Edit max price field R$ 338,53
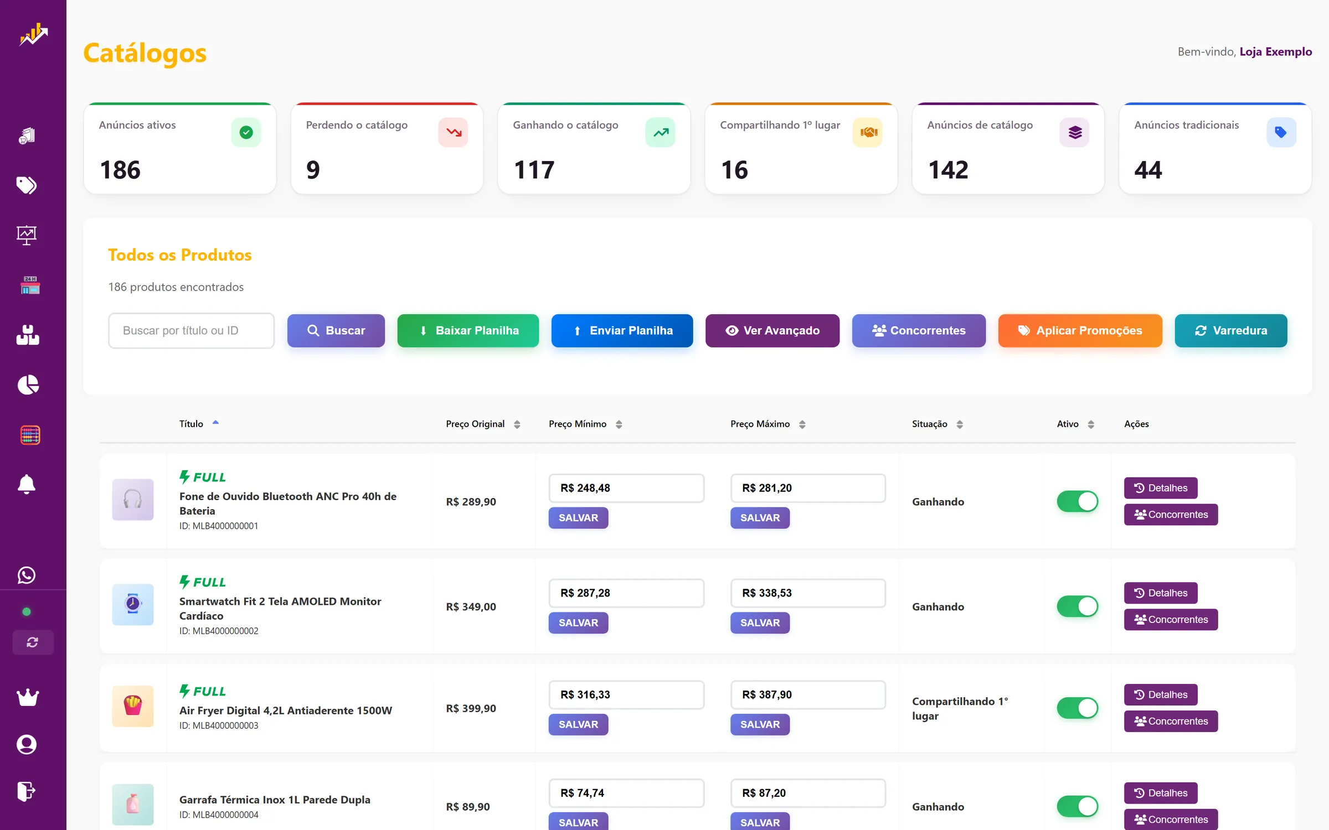 (x=807, y=593)
